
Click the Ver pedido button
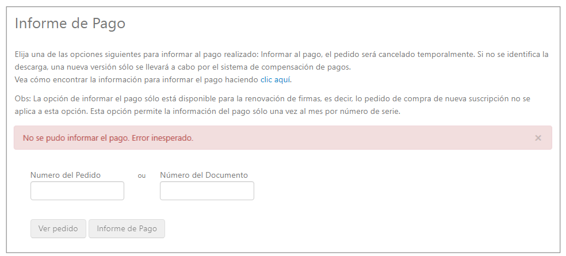(x=58, y=228)
